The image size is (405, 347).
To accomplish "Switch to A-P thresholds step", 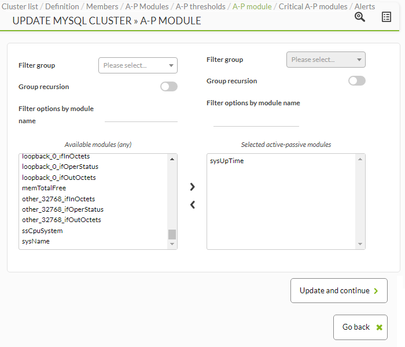I will click(x=200, y=6).
